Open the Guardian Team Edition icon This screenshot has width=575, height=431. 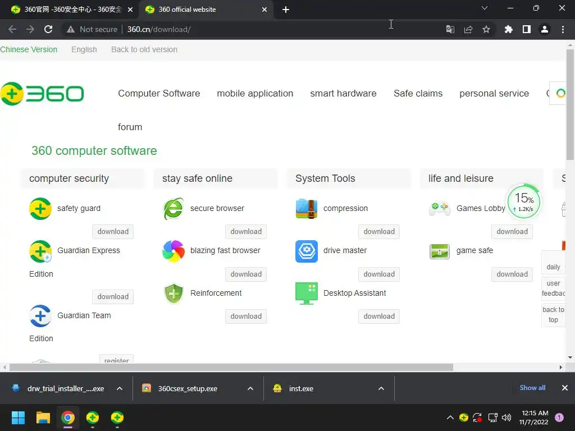[x=40, y=316]
